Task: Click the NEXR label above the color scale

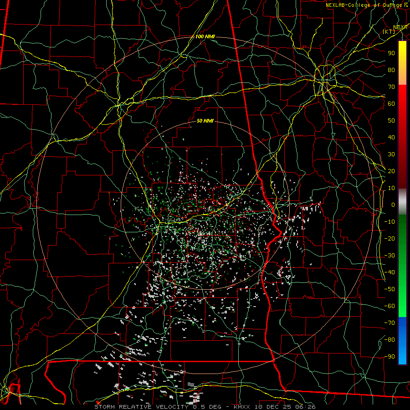Action: pos(400,27)
